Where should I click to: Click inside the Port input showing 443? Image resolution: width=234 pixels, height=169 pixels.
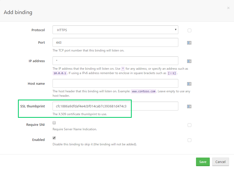click(x=115, y=42)
